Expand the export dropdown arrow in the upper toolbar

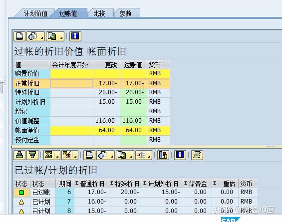tap(61, 37)
